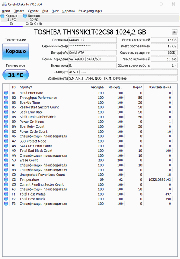Click the status icon for Spin-Up Time
The height and width of the screenshot is (259, 180).
(6, 102)
